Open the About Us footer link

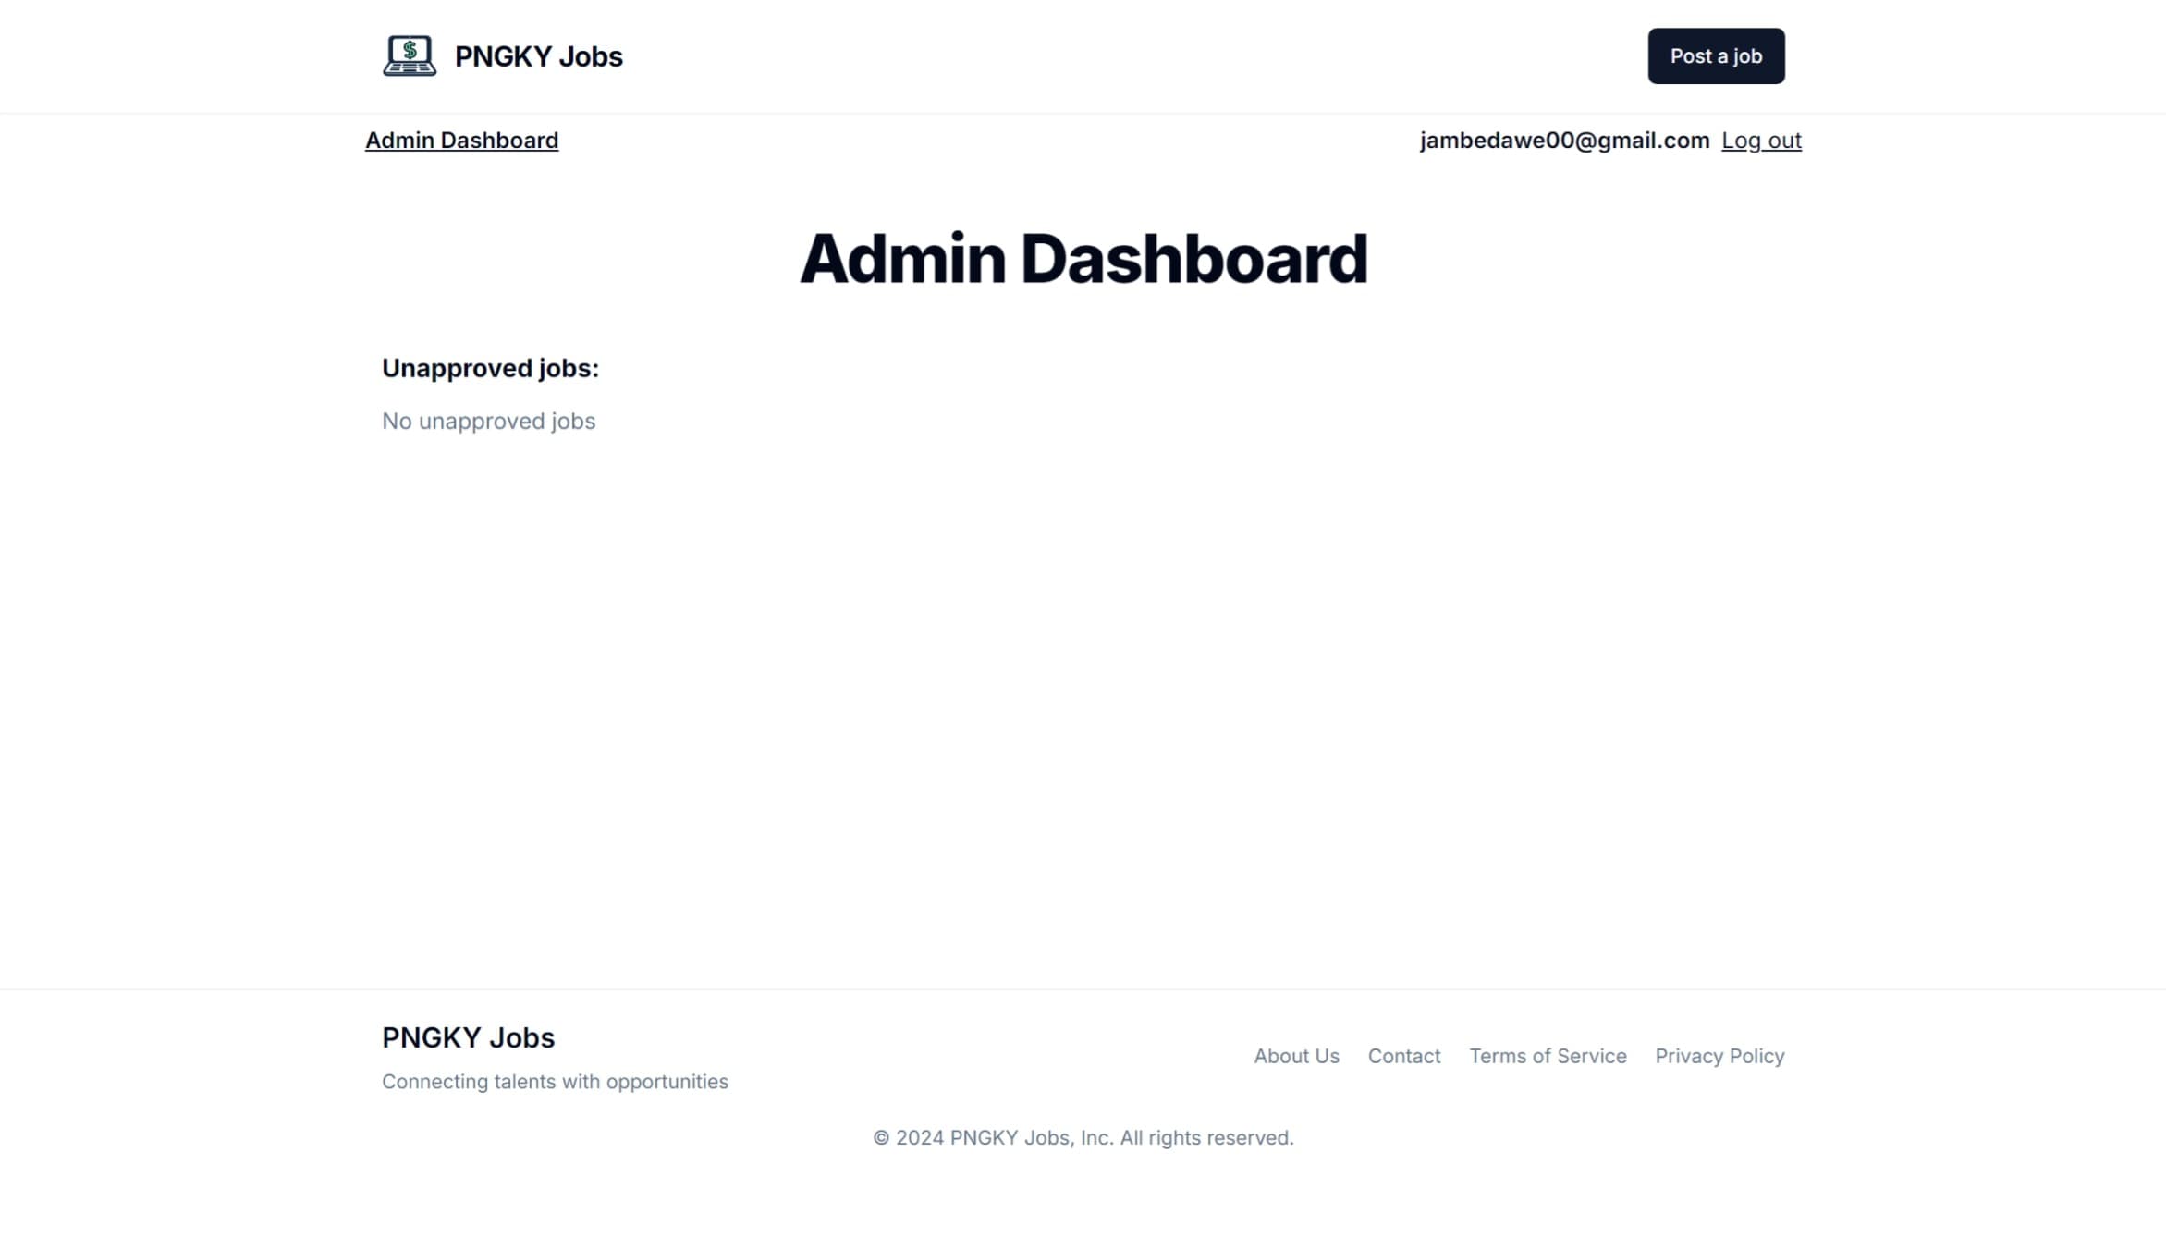point(1296,1056)
